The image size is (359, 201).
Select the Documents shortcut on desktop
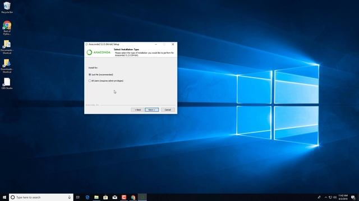7,47
